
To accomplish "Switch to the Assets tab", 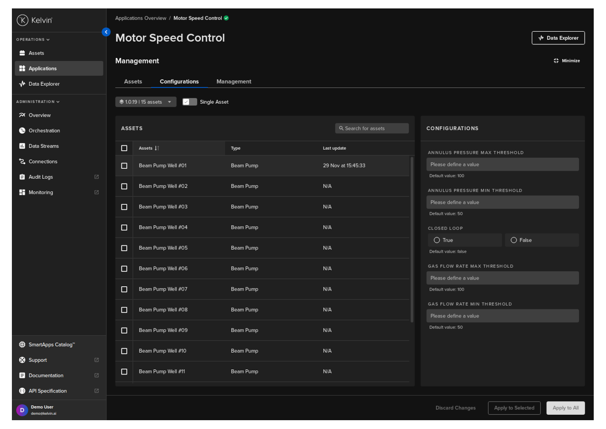I will pos(133,82).
